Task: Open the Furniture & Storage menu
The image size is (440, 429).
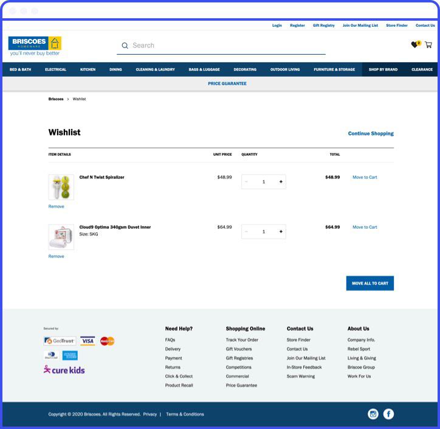Action: [x=334, y=69]
